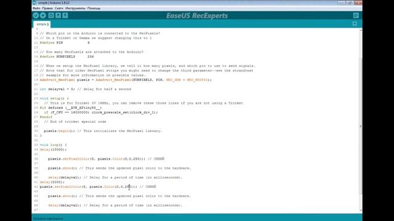Click the 'delay(10000);' line
This screenshot has height=221, width=394.
(54, 149)
